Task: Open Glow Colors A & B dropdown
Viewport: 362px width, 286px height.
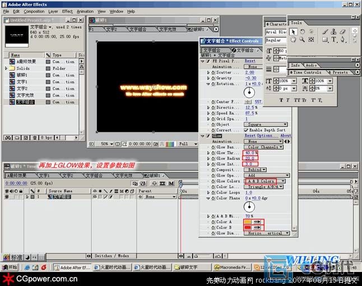Action: click(264, 181)
